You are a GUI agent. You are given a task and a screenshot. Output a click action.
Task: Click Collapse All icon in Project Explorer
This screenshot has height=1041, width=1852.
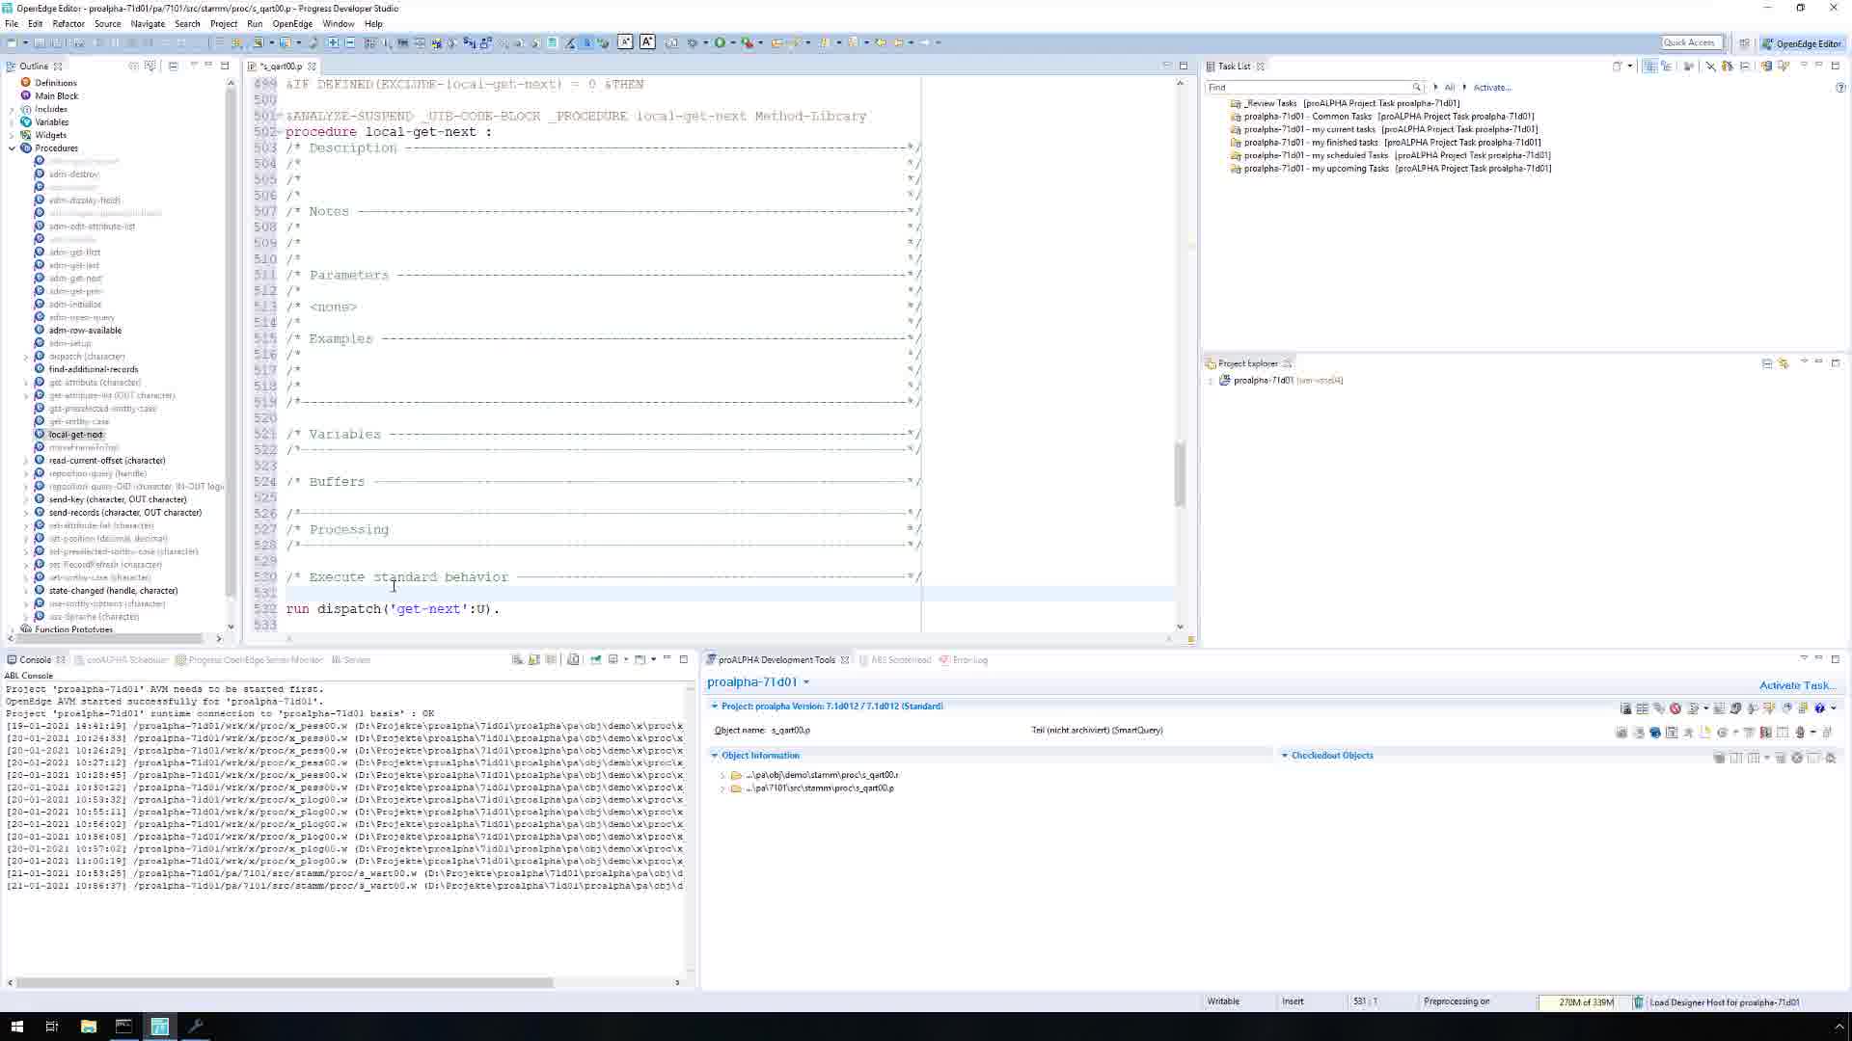point(1767,363)
